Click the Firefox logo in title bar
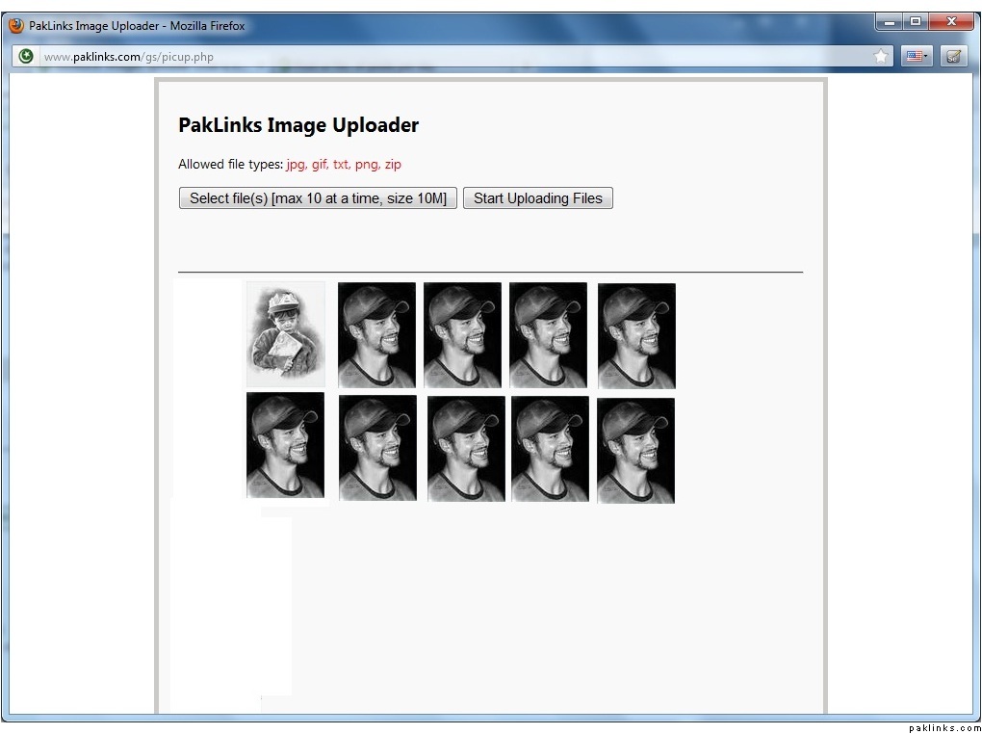The height and width of the screenshot is (734, 982). coord(16,26)
